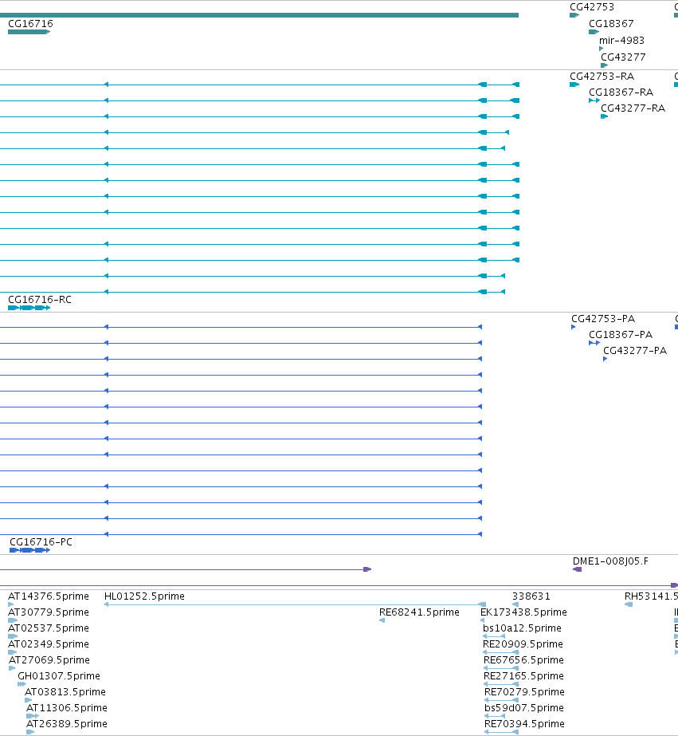Viewport: 678px width, 736px height.
Task: Select the CG18367 gene label
Action: (x=611, y=24)
